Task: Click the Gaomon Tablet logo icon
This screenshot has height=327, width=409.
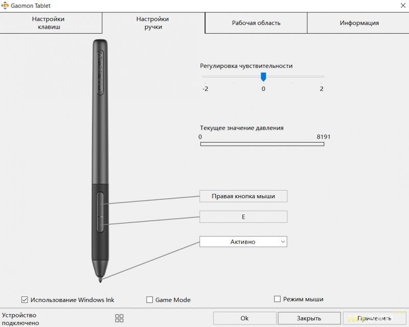Action: (x=5, y=6)
